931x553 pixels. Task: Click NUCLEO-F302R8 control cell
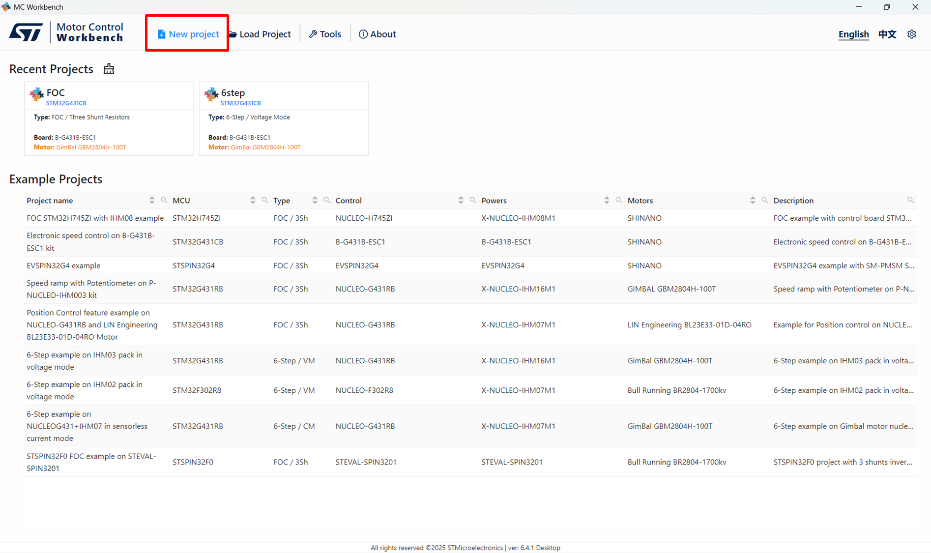pos(364,390)
